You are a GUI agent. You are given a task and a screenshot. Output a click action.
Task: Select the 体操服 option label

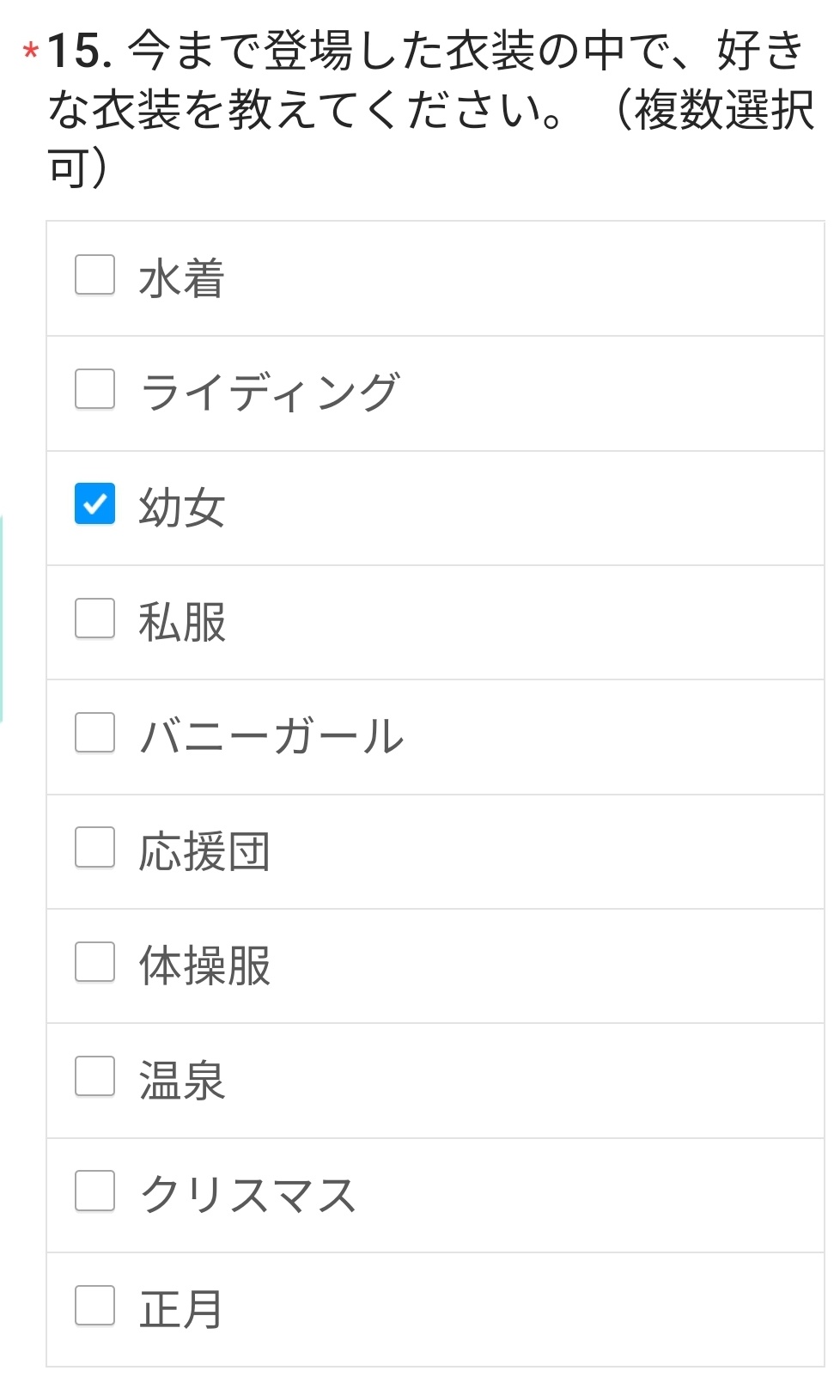pos(204,966)
